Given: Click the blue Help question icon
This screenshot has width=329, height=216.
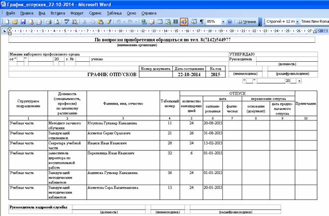Looking at the screenshot, I should pos(229,21).
